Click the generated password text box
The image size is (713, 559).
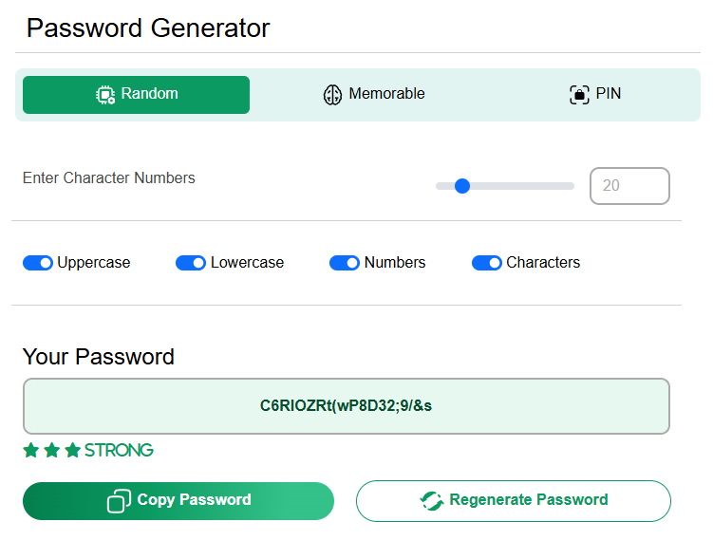pyautogui.click(x=346, y=406)
